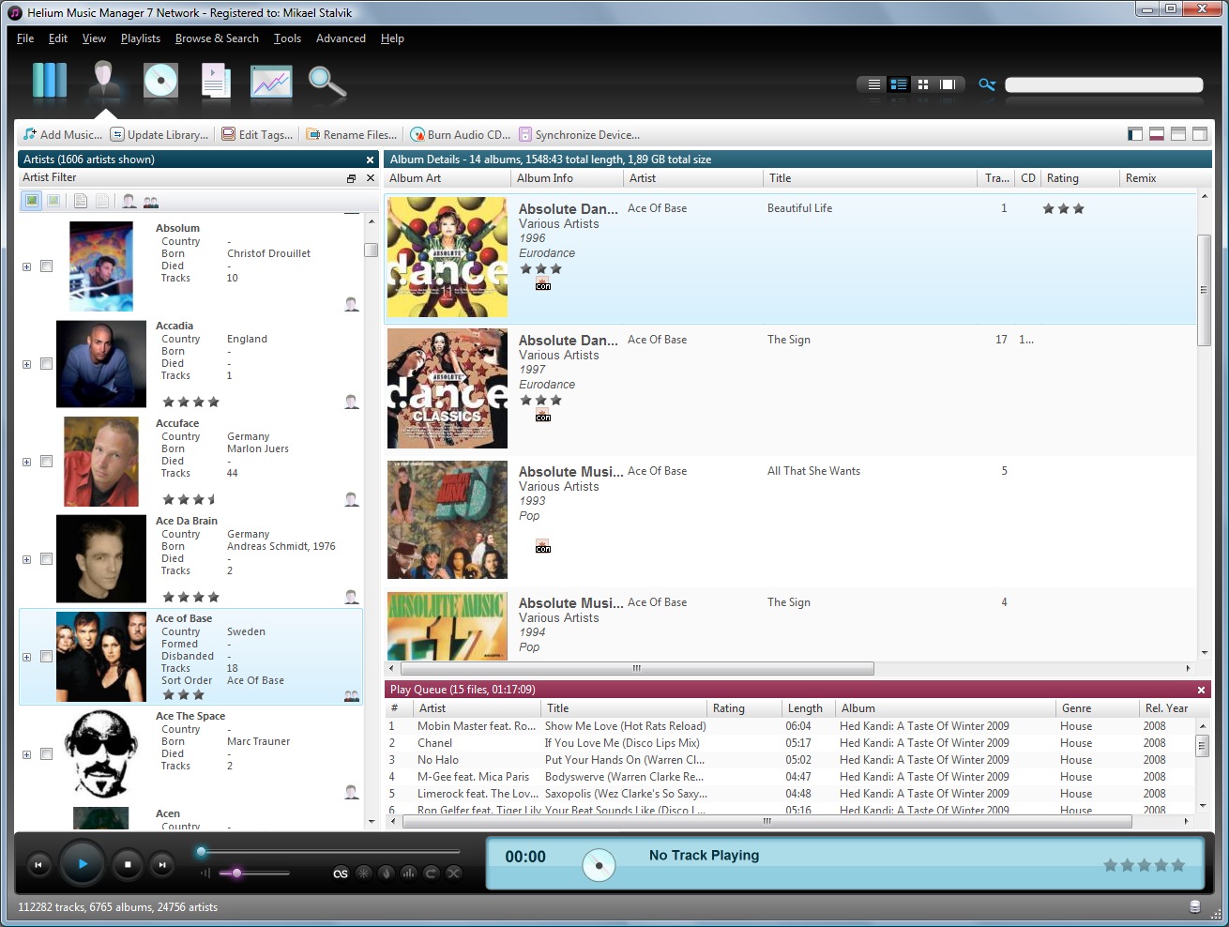Open the Tools menu
1229x927 pixels.
287,38
